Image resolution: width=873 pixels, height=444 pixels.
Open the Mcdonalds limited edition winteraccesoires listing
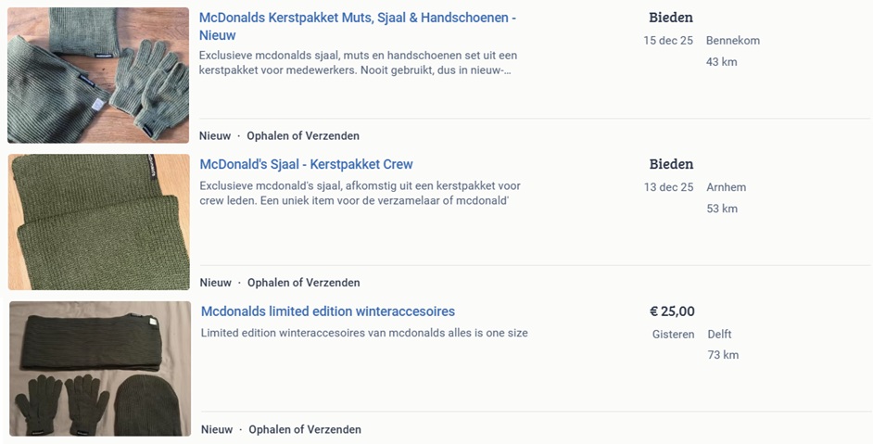click(327, 311)
